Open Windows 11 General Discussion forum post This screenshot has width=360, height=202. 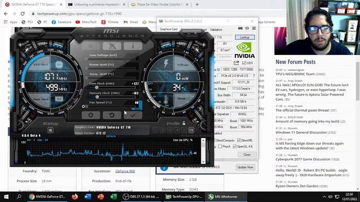click(x=301, y=132)
